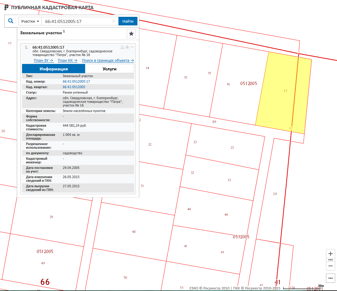
Task: Select the Информация tab
Action: click(x=54, y=69)
